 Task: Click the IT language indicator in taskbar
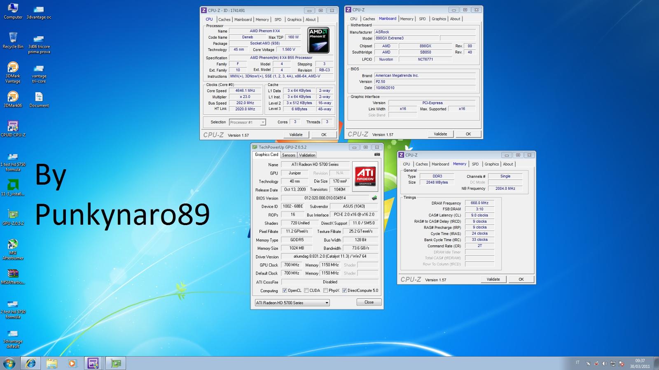point(577,363)
